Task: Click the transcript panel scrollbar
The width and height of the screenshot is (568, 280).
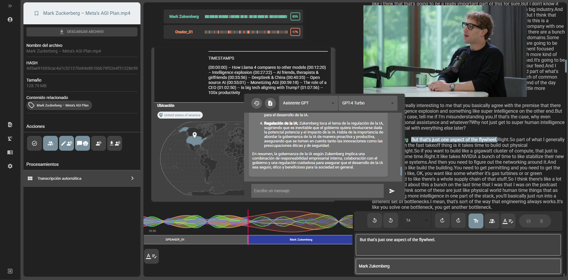Action: pos(566,66)
